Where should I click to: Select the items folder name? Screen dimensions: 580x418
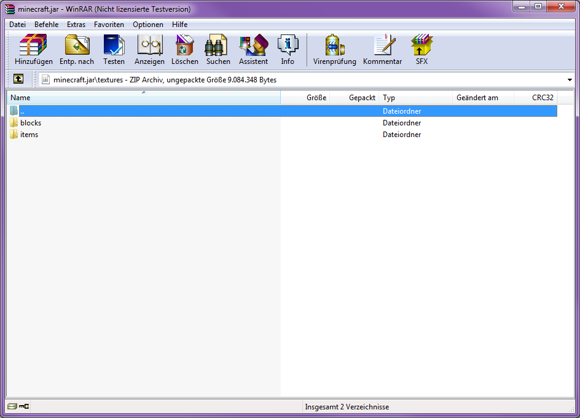[29, 135]
